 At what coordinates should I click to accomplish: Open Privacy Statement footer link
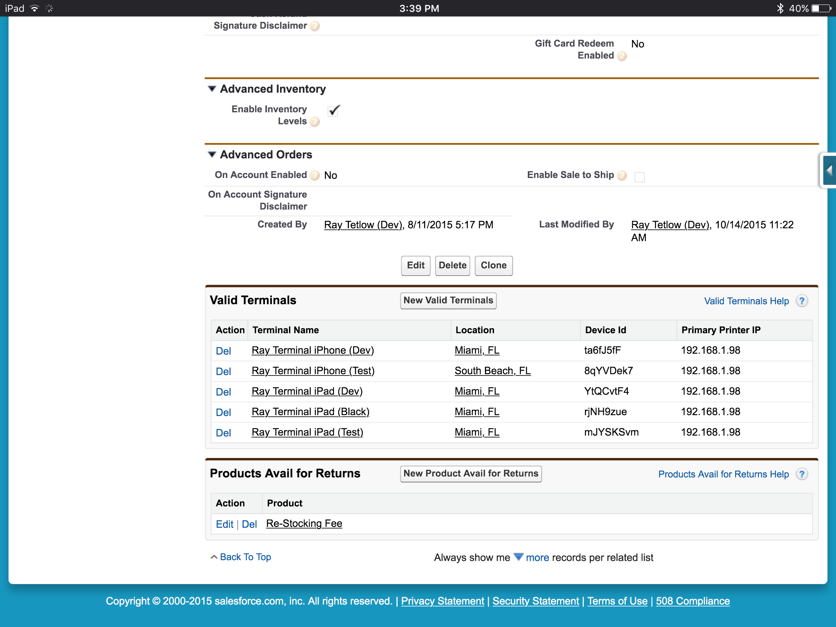click(x=442, y=601)
